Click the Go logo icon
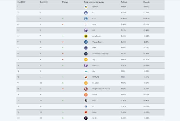Viewport: 180px width, 121px height. click(86, 71)
